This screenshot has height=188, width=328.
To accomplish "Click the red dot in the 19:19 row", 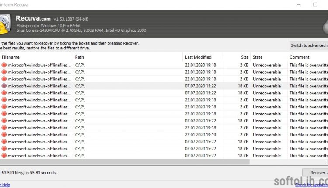I will [x=4, y=135].
